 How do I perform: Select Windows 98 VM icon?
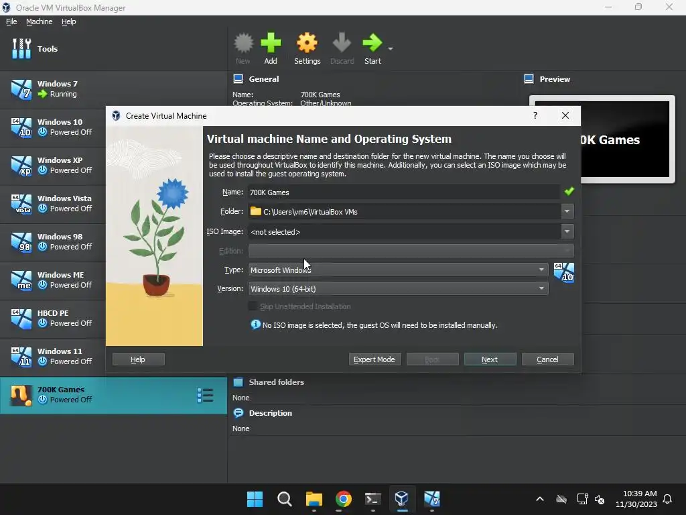[x=21, y=241]
